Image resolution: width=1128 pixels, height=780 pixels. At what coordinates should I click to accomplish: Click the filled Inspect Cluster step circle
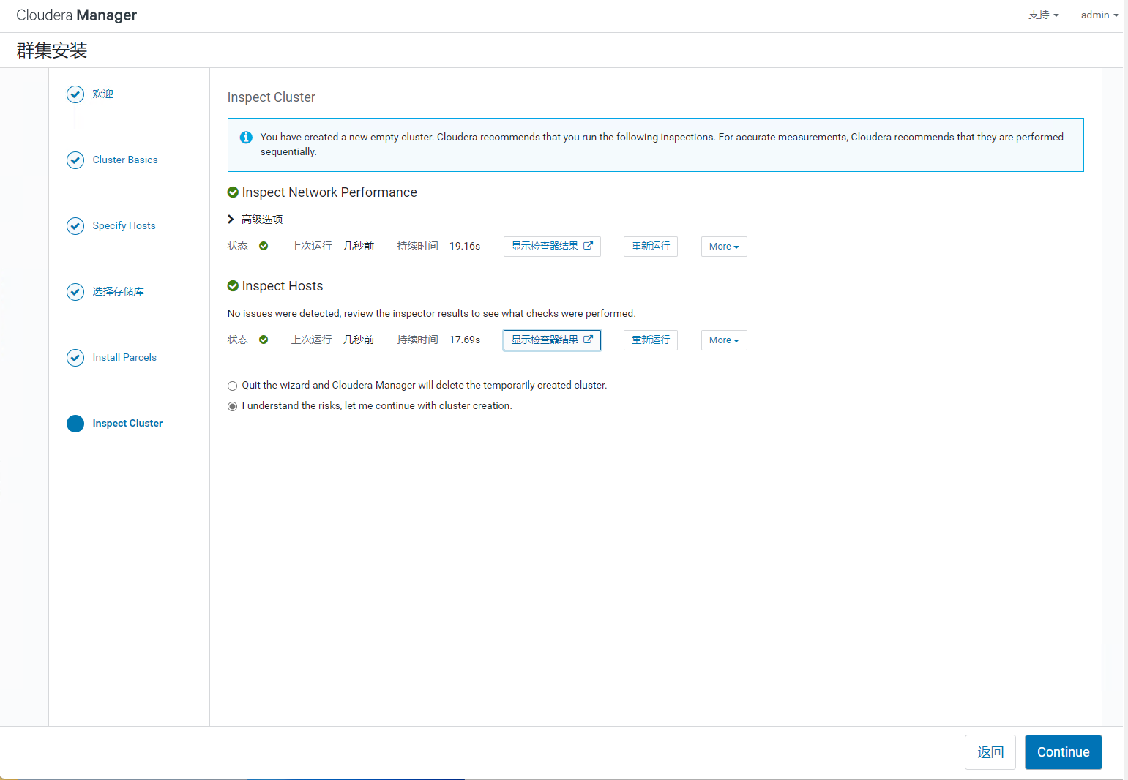75,424
